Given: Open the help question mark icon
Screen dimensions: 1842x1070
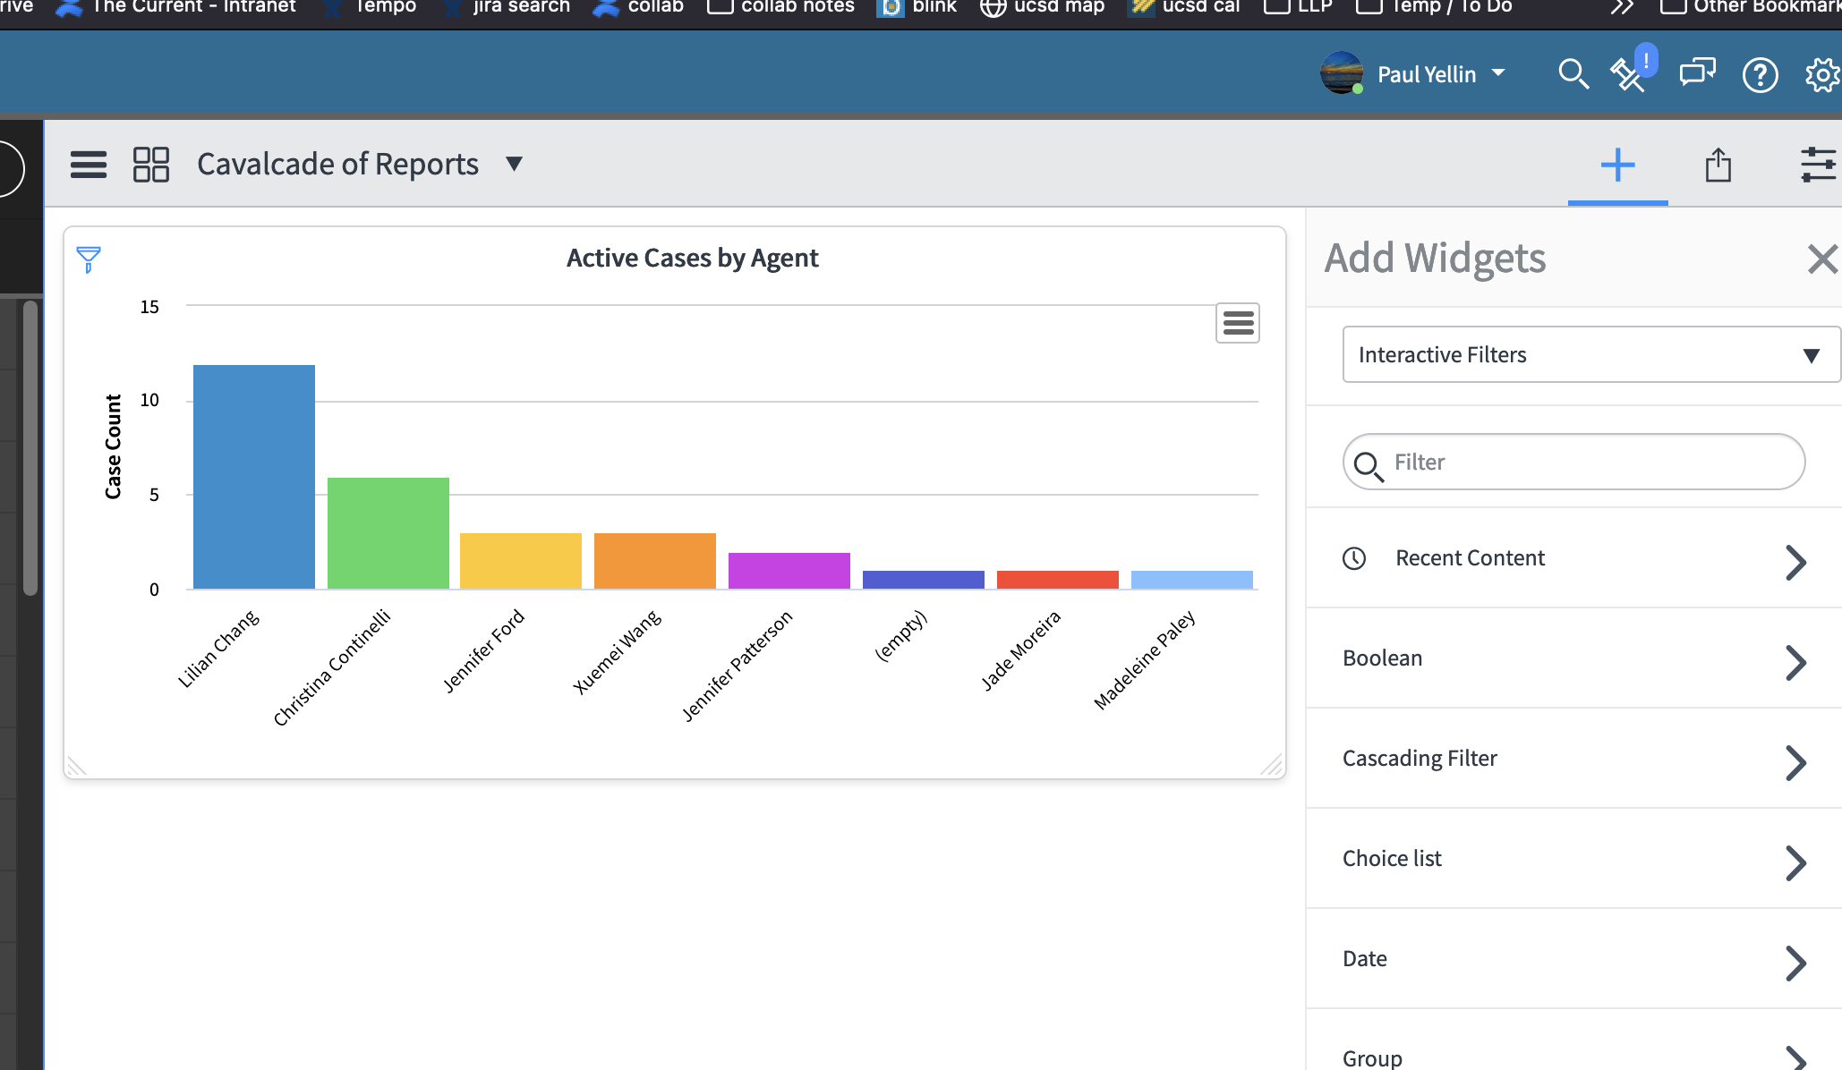Looking at the screenshot, I should [x=1760, y=75].
